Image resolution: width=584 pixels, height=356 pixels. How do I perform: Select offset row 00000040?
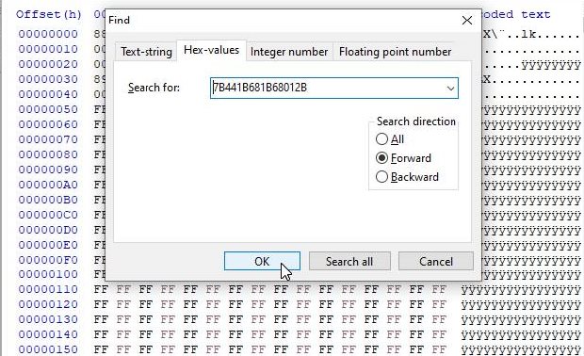point(48,94)
